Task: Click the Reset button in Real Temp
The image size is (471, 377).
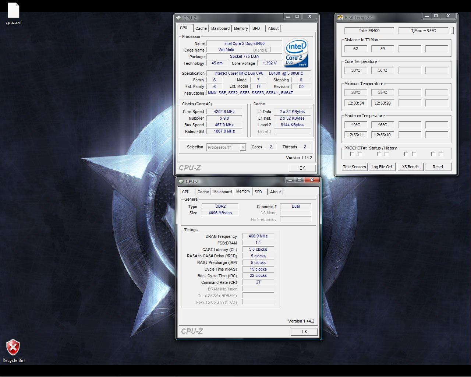Action: point(438,167)
